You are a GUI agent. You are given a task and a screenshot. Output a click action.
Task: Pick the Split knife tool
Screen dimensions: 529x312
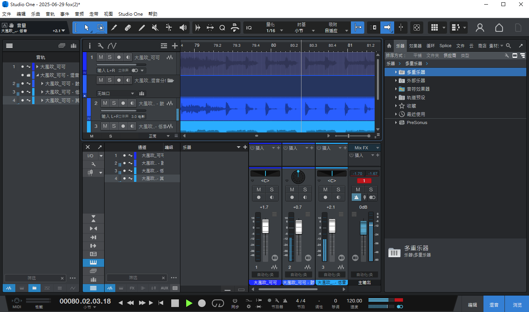tap(114, 28)
